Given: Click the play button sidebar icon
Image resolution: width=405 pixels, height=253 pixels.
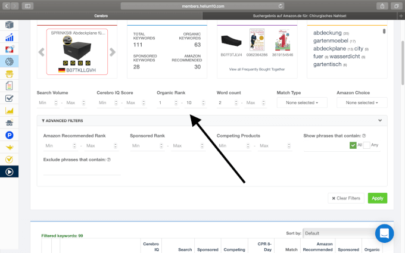Looking at the screenshot, I should [10, 171].
